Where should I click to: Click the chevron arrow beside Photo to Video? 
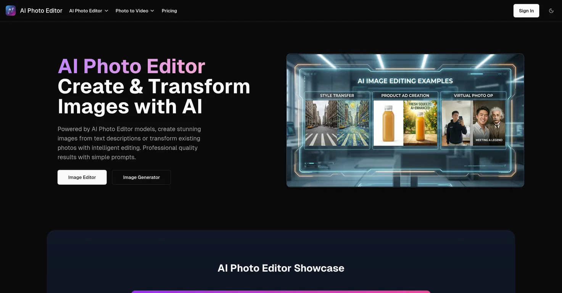[x=152, y=11]
